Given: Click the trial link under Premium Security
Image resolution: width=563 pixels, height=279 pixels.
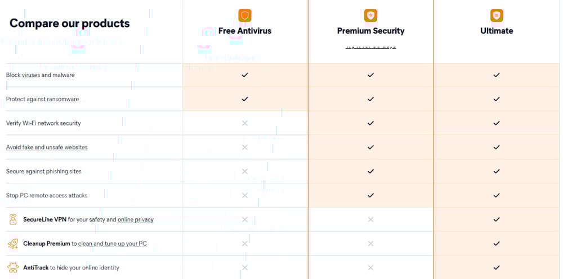Looking at the screenshot, I should click(370, 46).
